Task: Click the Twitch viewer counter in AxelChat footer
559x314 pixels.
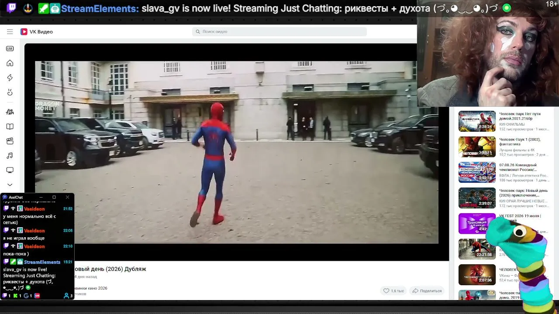Action: click(x=7, y=296)
